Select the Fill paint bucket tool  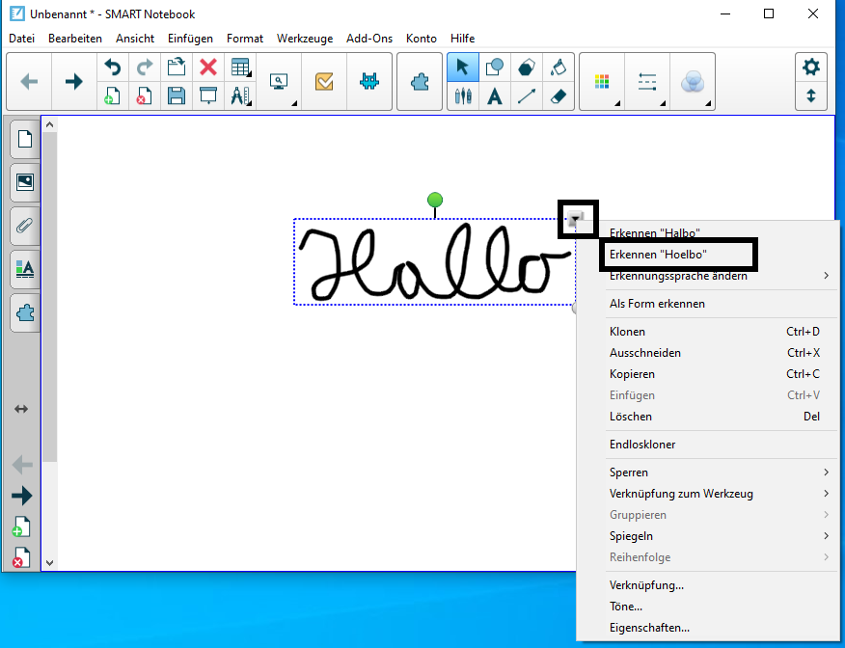(559, 67)
